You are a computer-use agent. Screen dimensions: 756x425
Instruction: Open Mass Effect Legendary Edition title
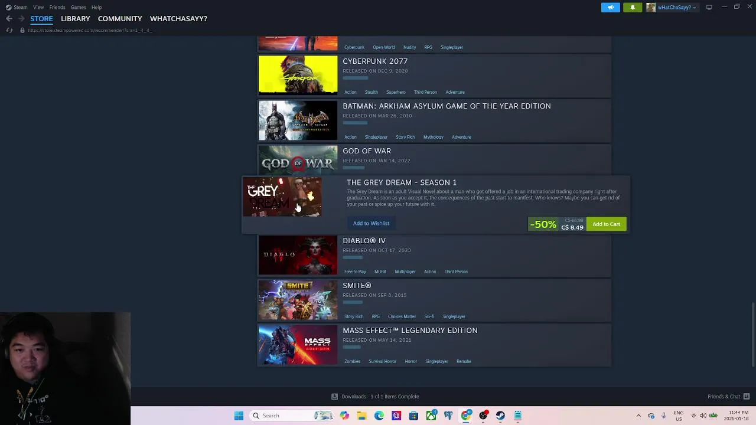[410, 331]
